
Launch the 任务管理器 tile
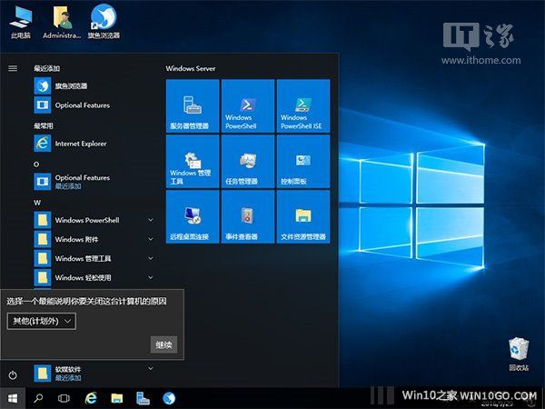pos(248,161)
